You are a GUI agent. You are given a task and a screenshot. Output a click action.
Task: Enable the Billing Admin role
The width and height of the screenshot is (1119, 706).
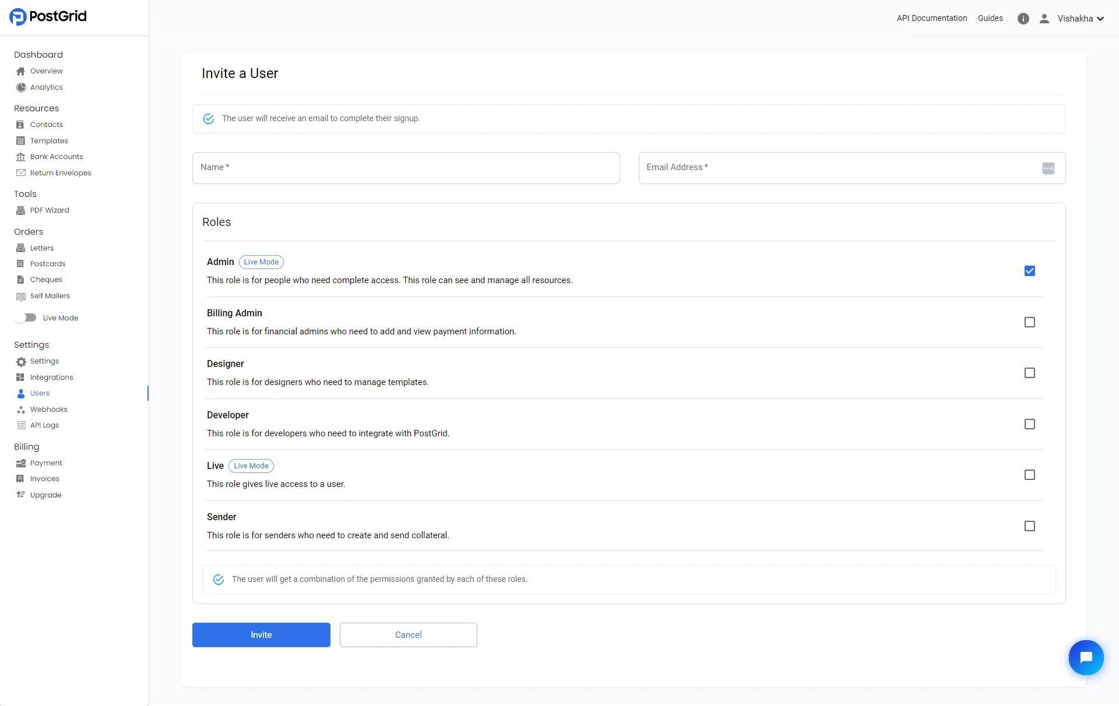(x=1029, y=322)
